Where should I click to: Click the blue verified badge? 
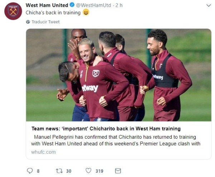(72, 5)
